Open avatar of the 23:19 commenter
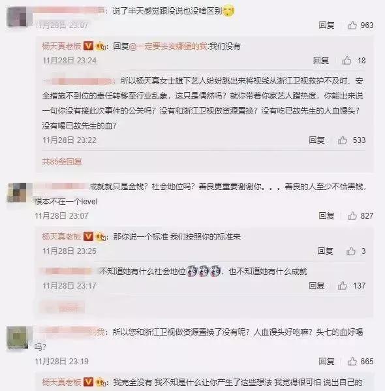Viewport: 385px width, 391px height. (x=18, y=337)
